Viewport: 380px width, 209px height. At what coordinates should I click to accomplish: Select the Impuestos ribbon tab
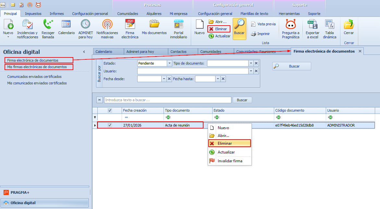pos(33,14)
